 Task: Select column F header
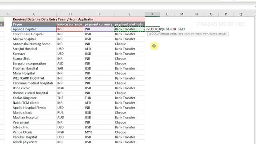click(8, 14)
